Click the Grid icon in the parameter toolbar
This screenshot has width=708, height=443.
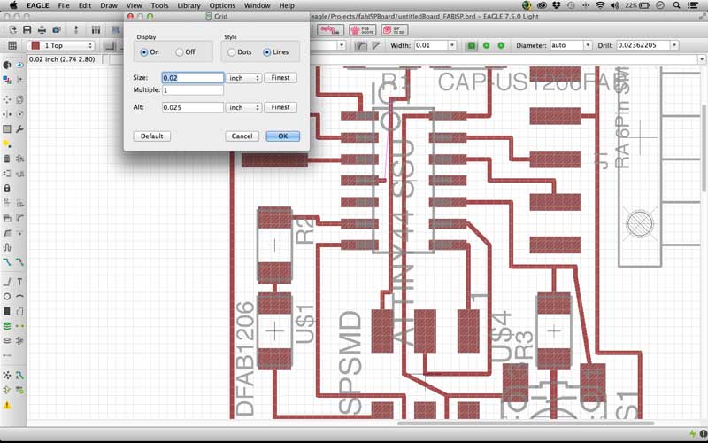coord(12,45)
